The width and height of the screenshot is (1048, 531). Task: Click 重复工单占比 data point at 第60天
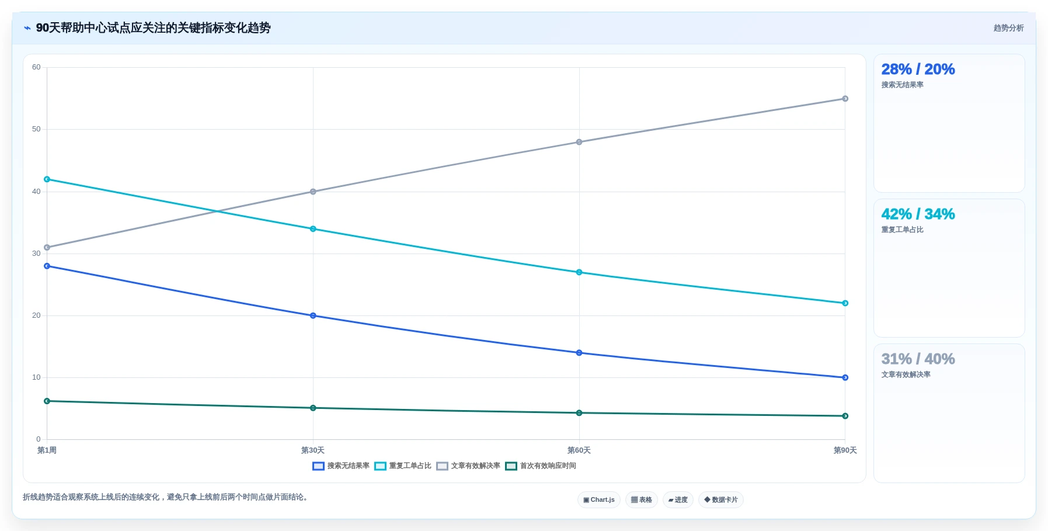coord(579,272)
